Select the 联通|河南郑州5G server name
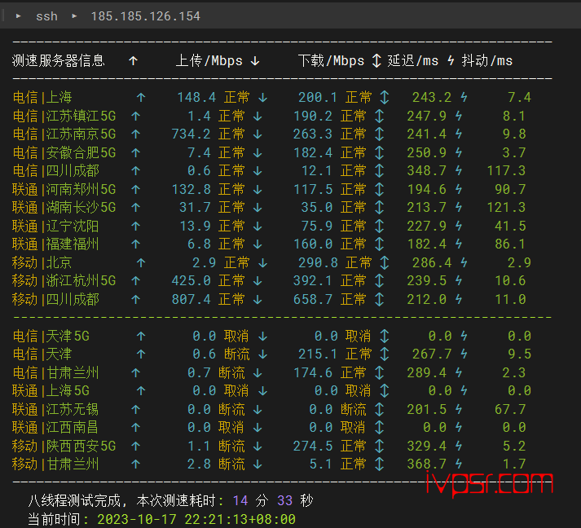581x528 pixels. click(64, 189)
